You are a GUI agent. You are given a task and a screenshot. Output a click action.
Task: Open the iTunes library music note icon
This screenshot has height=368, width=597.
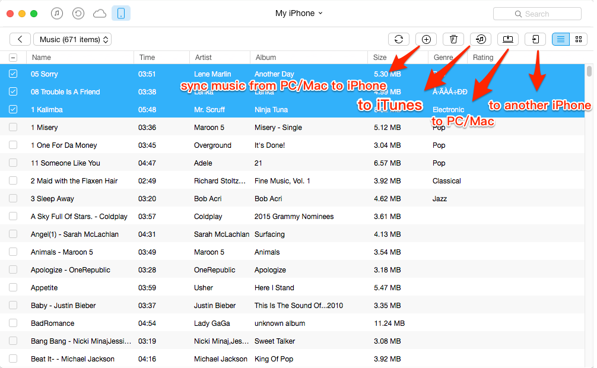(x=57, y=14)
